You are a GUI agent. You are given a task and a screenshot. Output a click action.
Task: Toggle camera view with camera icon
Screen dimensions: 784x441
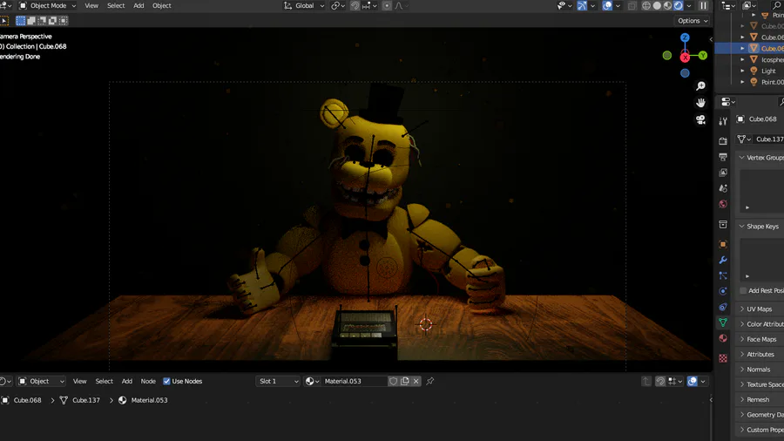click(x=700, y=120)
